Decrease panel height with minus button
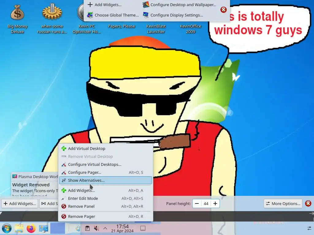The image size is (314, 235). pyautogui.click(x=197, y=203)
